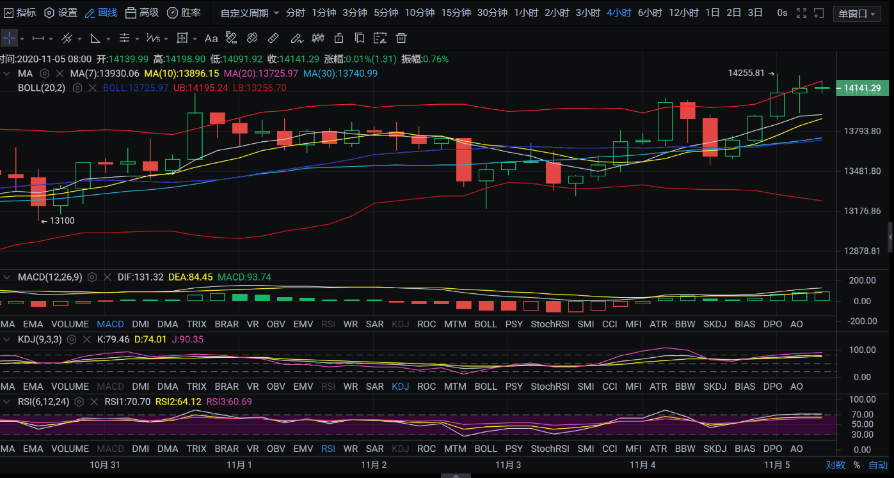Image resolution: width=894 pixels, height=478 pixels.
Task: Select StochRSI in the MACD panel indicator row
Action: coord(550,324)
